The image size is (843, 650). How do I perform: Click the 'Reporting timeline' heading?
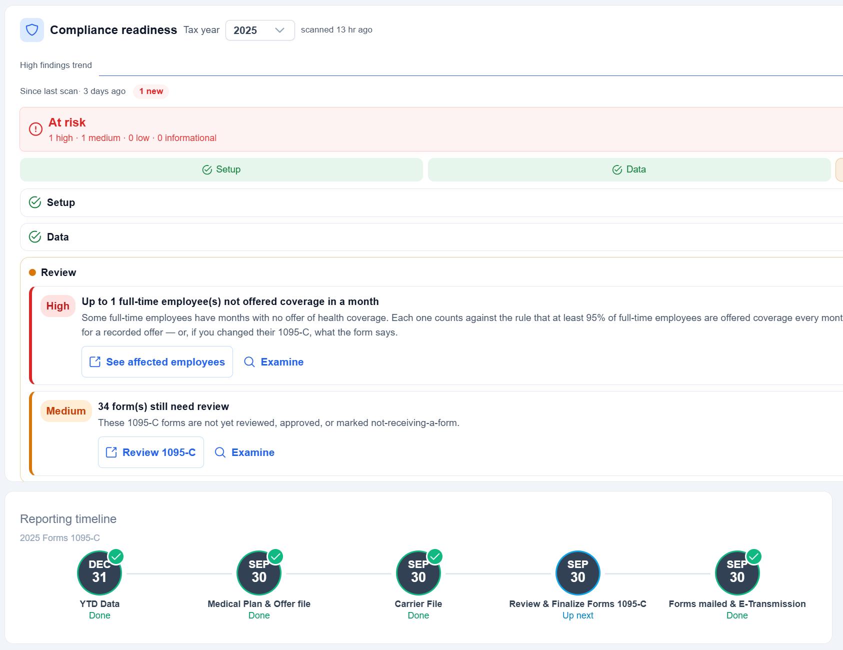tap(68, 519)
